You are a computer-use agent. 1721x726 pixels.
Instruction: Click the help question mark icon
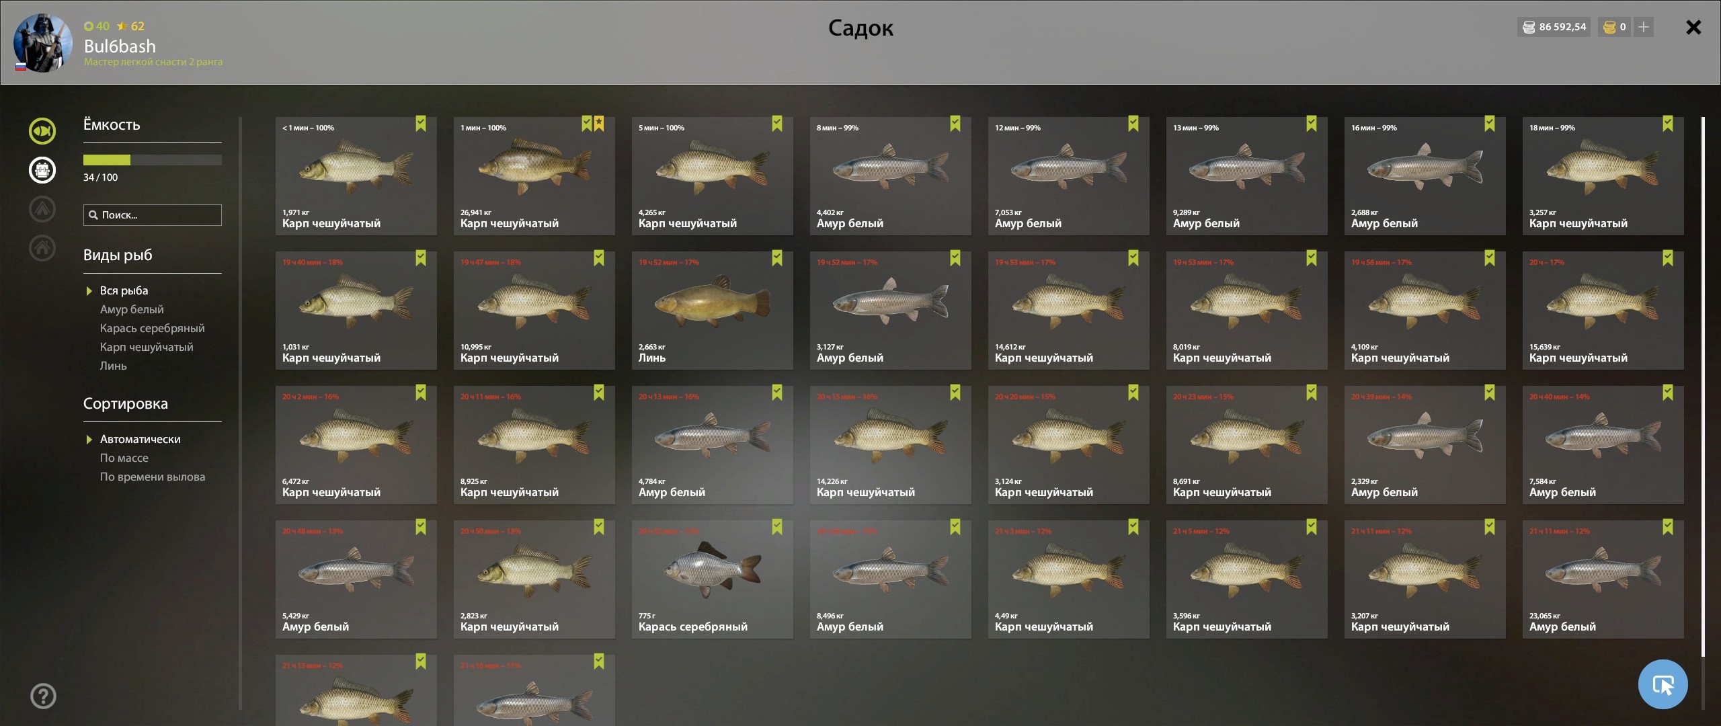point(43,696)
